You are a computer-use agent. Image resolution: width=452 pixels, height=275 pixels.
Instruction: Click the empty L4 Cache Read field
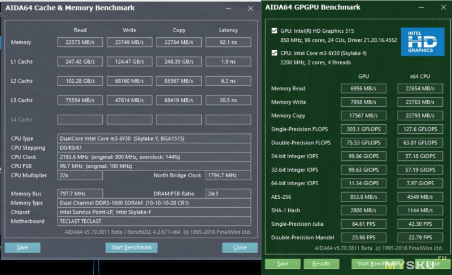80,120
